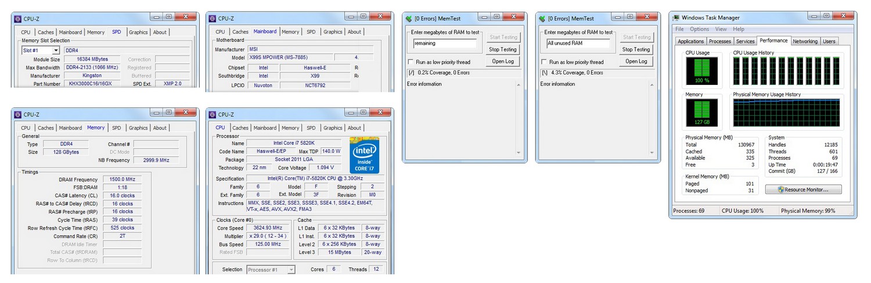Click the Windows Task Manager title bar icon
871x283 pixels.
[676, 18]
